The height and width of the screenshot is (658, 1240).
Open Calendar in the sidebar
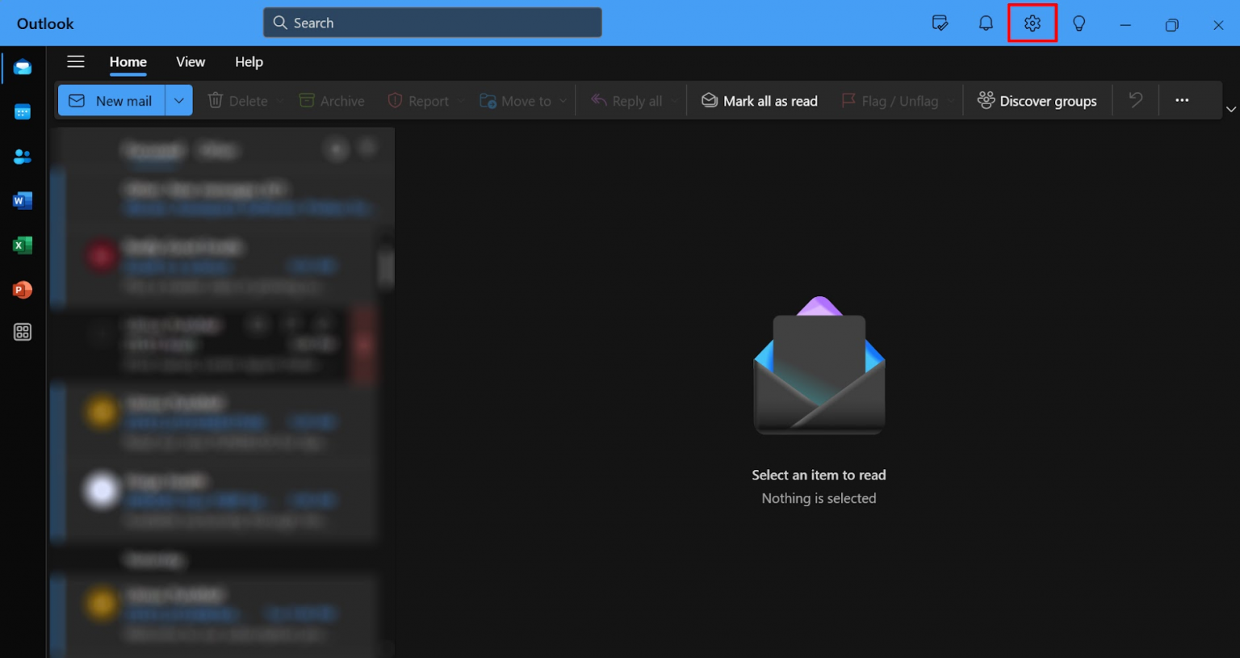coord(23,112)
